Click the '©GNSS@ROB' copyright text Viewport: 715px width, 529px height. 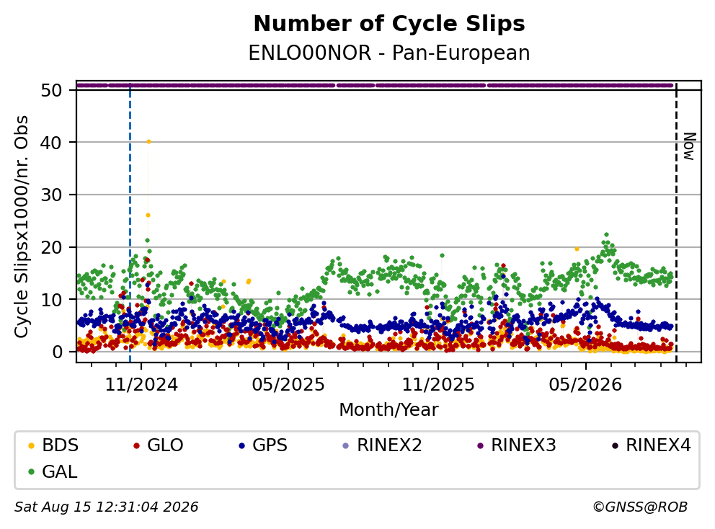pos(640,507)
